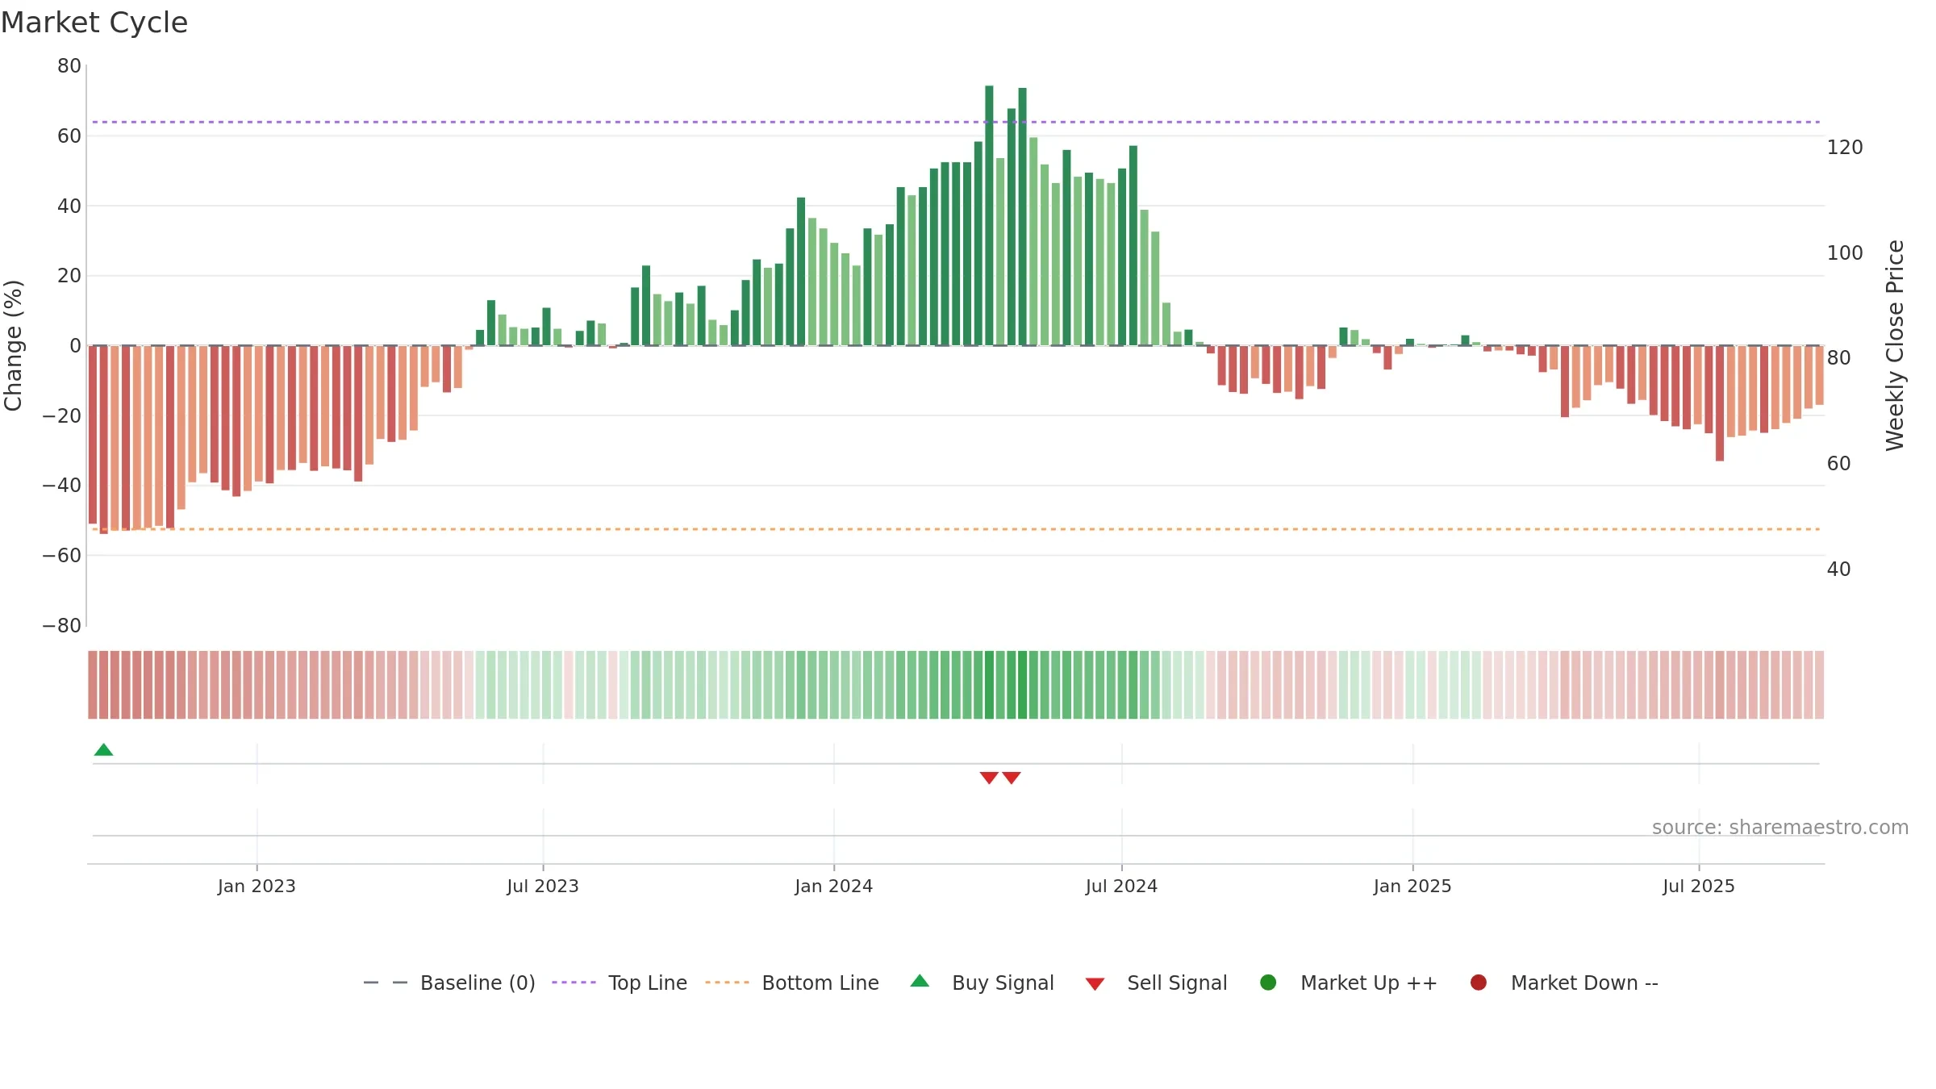Viewport: 1936px width, 1089px height.
Task: Click the Market Cycle chart title
Action: coord(94,23)
